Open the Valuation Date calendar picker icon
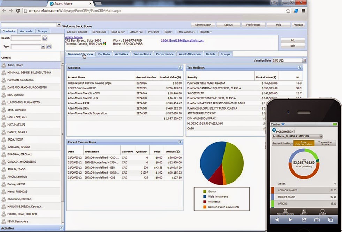The image size is (342, 232). 304,61
